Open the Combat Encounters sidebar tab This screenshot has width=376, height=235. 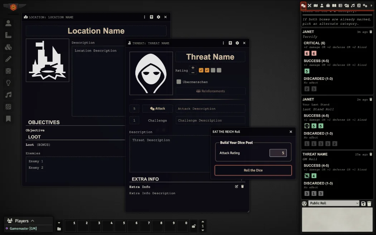point(310,5)
